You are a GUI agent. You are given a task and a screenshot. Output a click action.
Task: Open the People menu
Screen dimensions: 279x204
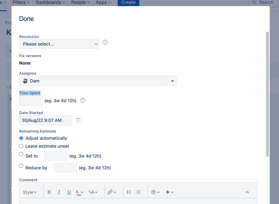[80, 3]
